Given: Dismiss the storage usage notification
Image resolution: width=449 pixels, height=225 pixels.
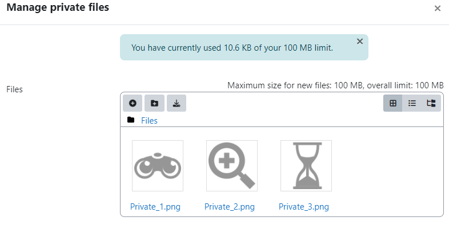Looking at the screenshot, I should click(x=360, y=42).
